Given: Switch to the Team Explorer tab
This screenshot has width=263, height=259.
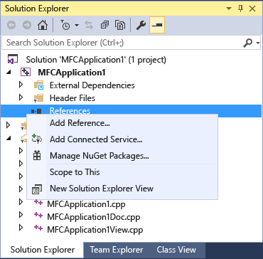Looking at the screenshot, I should coord(117,250).
